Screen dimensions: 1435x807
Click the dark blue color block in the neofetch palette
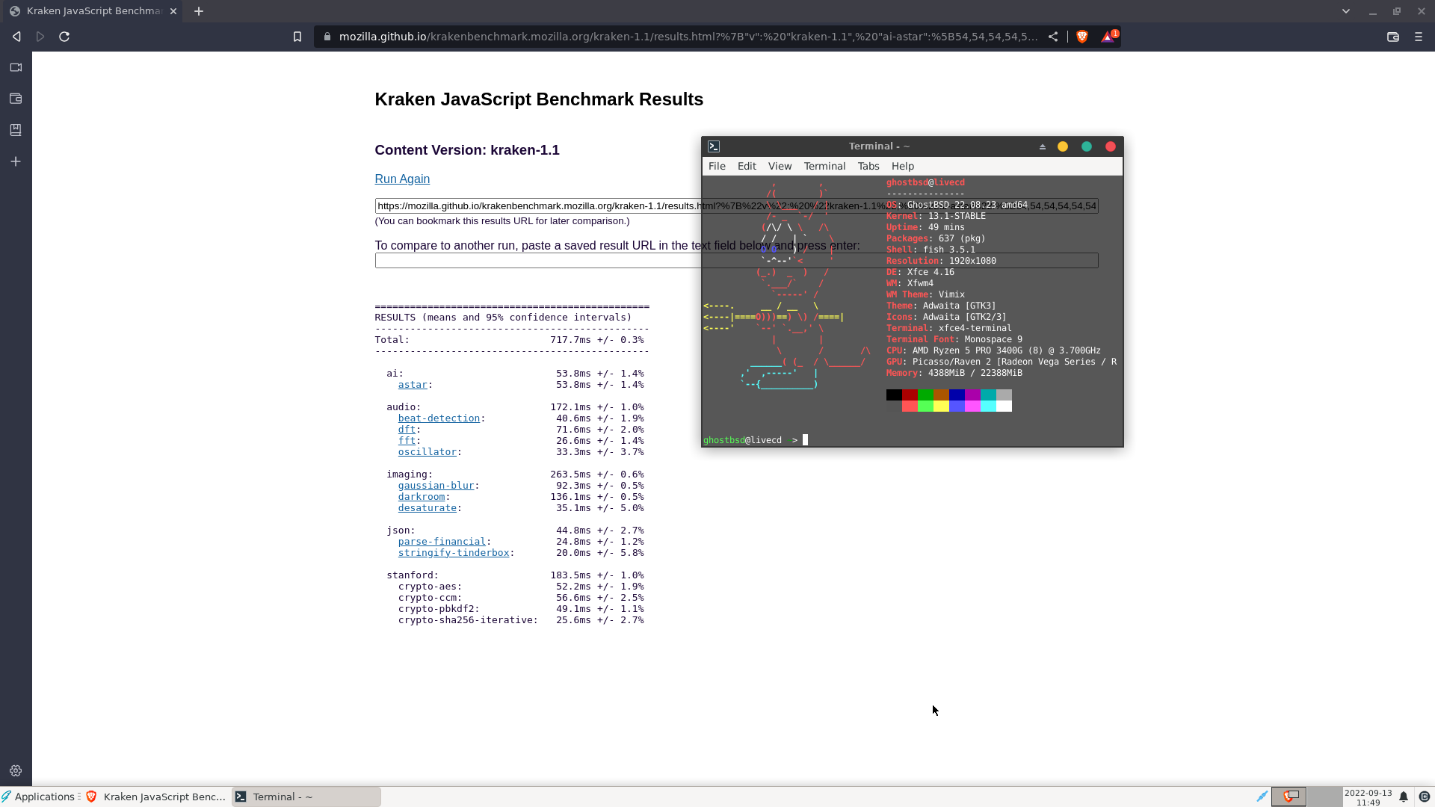(957, 395)
